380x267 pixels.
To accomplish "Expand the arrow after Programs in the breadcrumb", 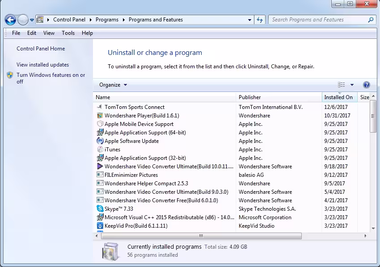I will point(123,20).
